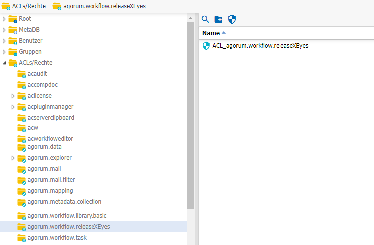This screenshot has width=374, height=245.
Task: Expand the acpluginmanager tree node
Action: tap(13, 107)
